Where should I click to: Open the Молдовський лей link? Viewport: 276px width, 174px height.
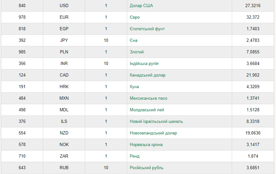pos(147,110)
